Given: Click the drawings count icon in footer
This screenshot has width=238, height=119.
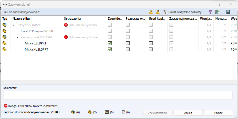Looking at the screenshot, I should click(107, 112).
